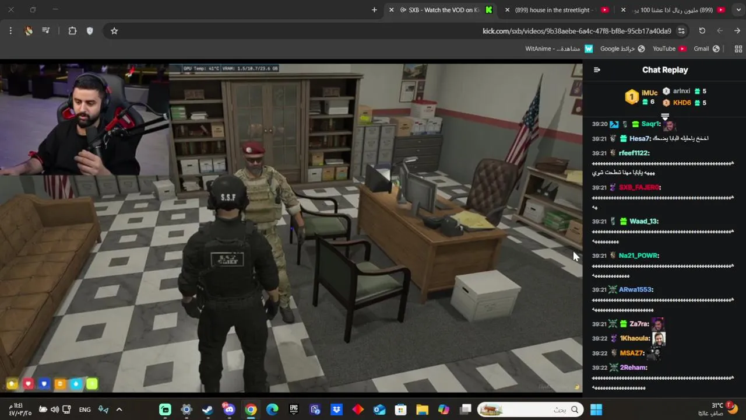The height and width of the screenshot is (420, 746).
Task: Open volume control in system tray
Action: coord(55,409)
